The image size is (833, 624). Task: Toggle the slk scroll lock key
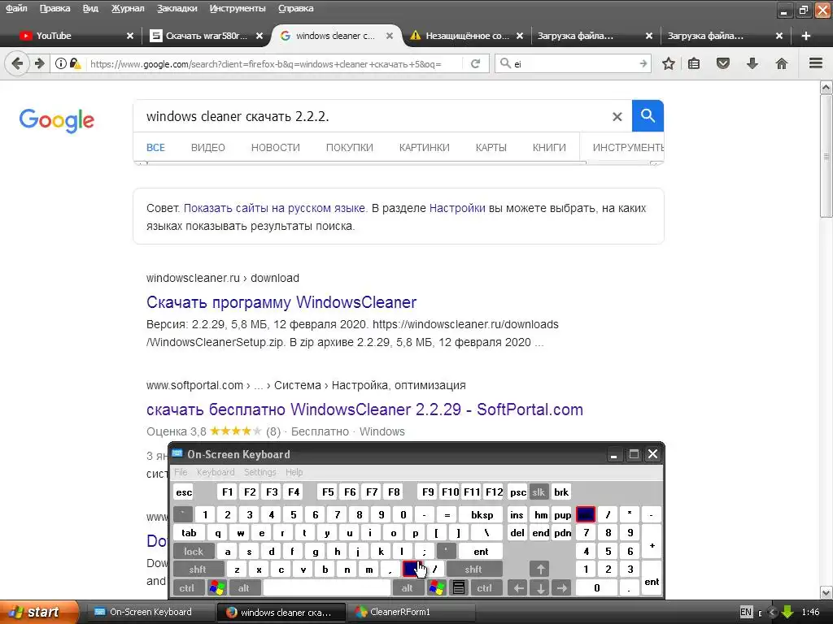pos(539,492)
